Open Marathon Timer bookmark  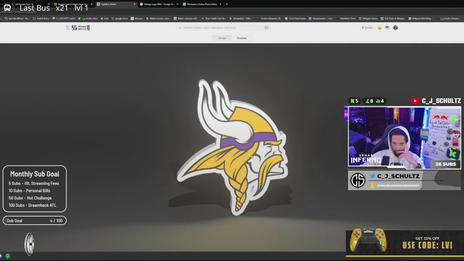click(346, 18)
